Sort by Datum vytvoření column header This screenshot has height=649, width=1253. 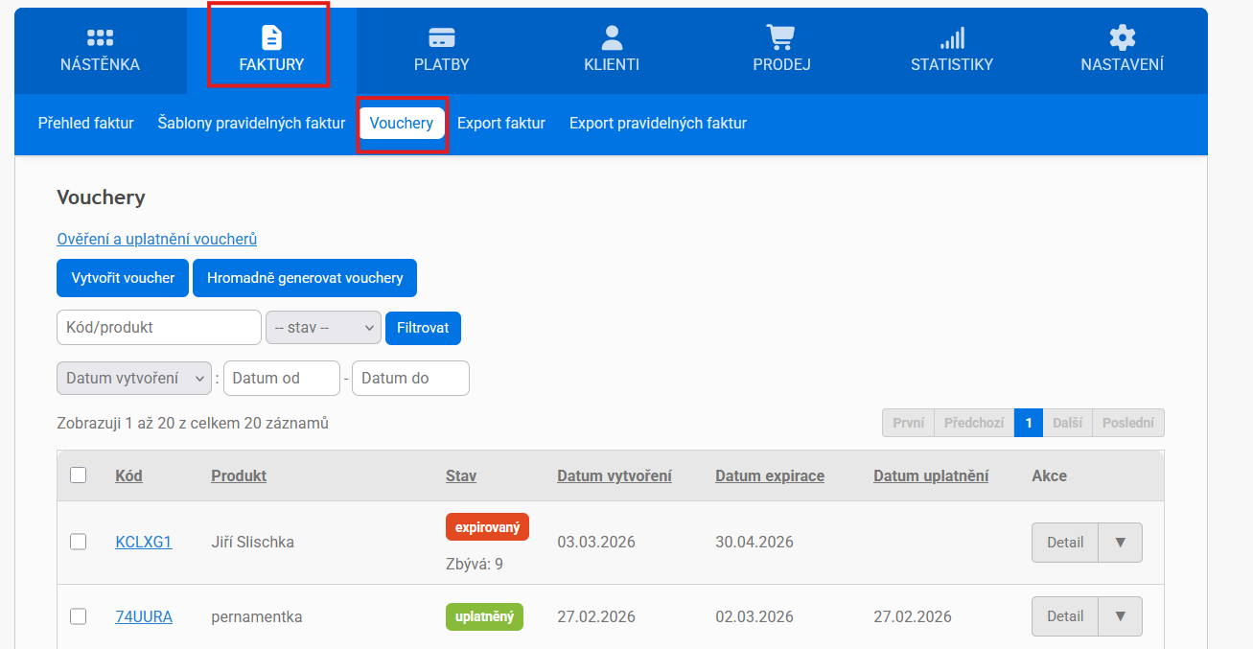pos(615,475)
